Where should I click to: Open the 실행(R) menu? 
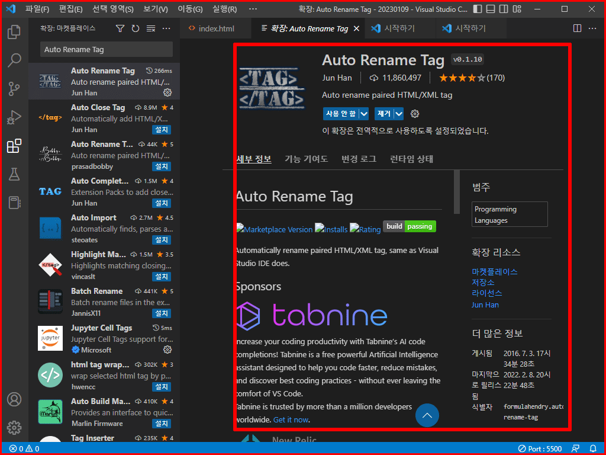[224, 9]
